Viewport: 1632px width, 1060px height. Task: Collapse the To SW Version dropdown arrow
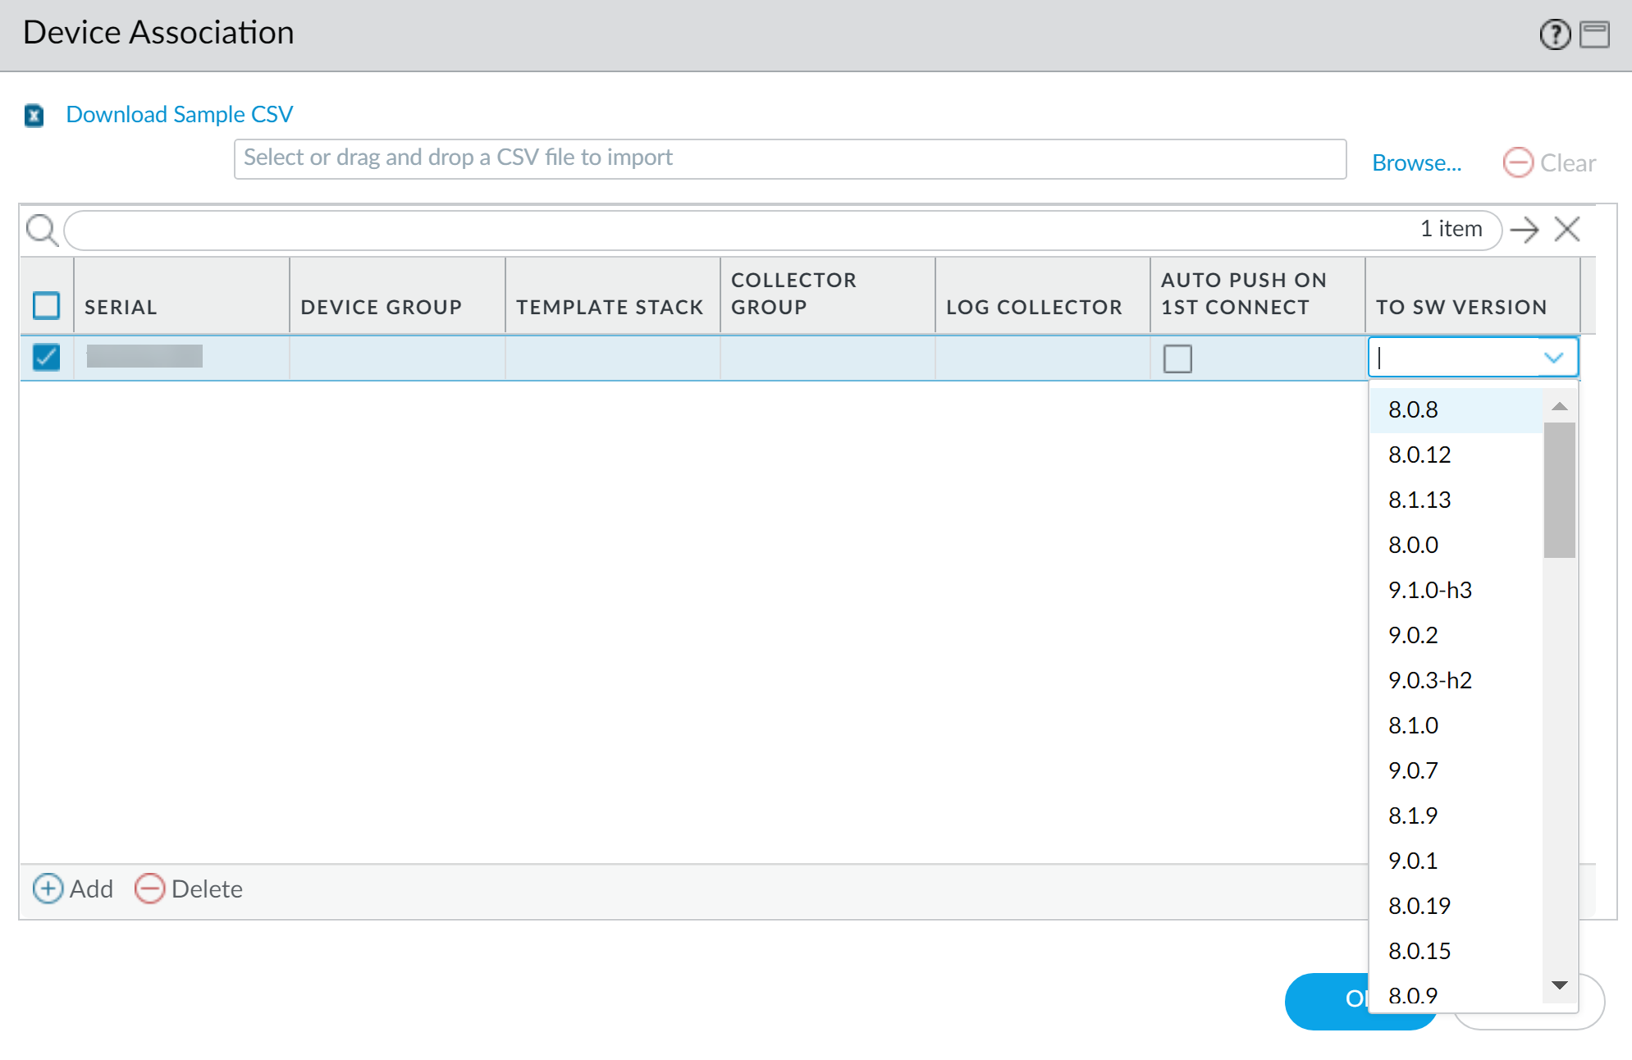1553,358
